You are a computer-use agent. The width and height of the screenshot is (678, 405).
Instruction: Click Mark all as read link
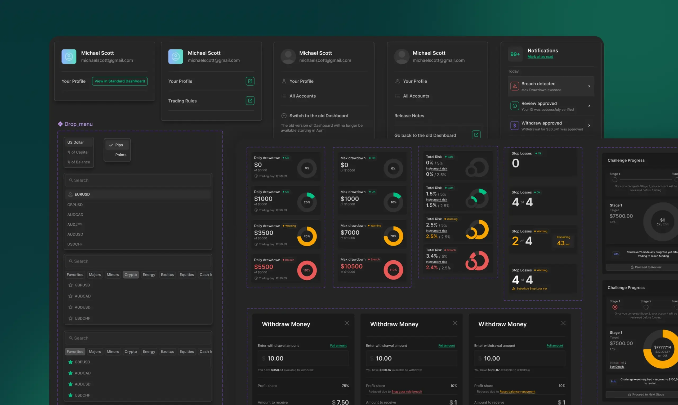(540, 57)
